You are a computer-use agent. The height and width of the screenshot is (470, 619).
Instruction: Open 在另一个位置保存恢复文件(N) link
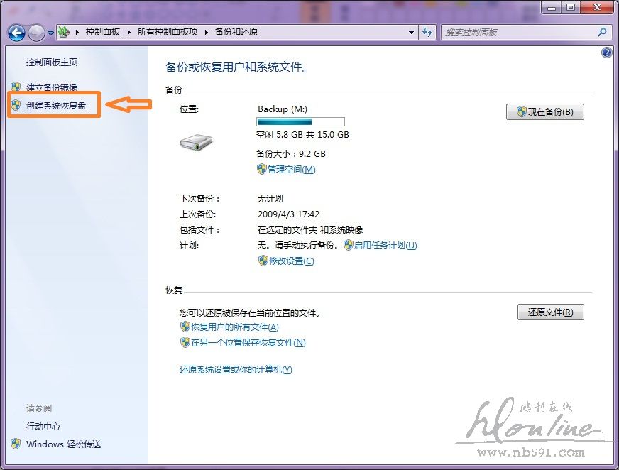[x=248, y=342]
